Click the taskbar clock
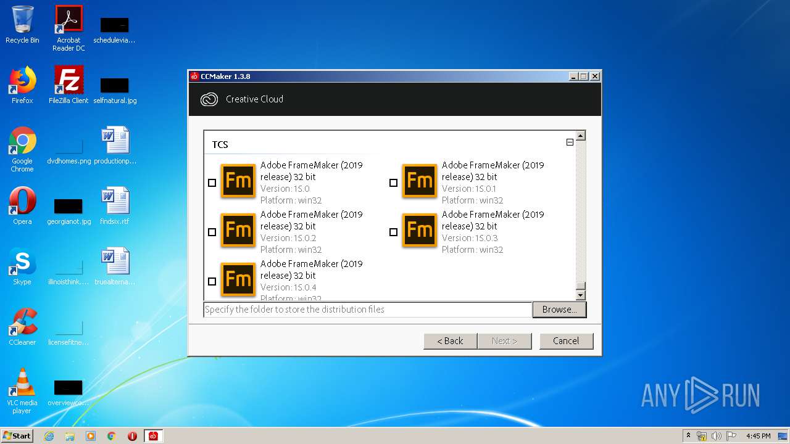The height and width of the screenshot is (444, 790). tap(759, 436)
